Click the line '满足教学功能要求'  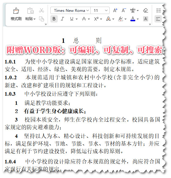[x=46, y=103]
